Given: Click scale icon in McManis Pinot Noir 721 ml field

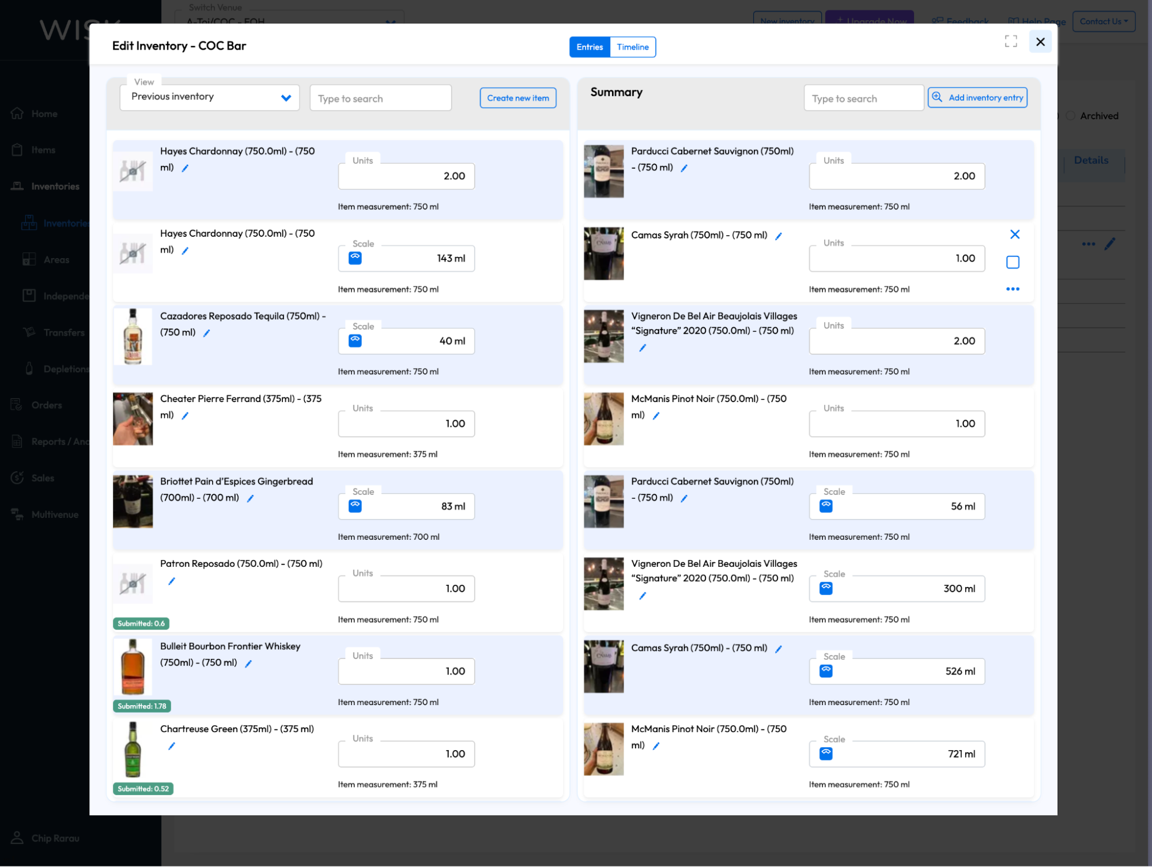Looking at the screenshot, I should tap(826, 754).
